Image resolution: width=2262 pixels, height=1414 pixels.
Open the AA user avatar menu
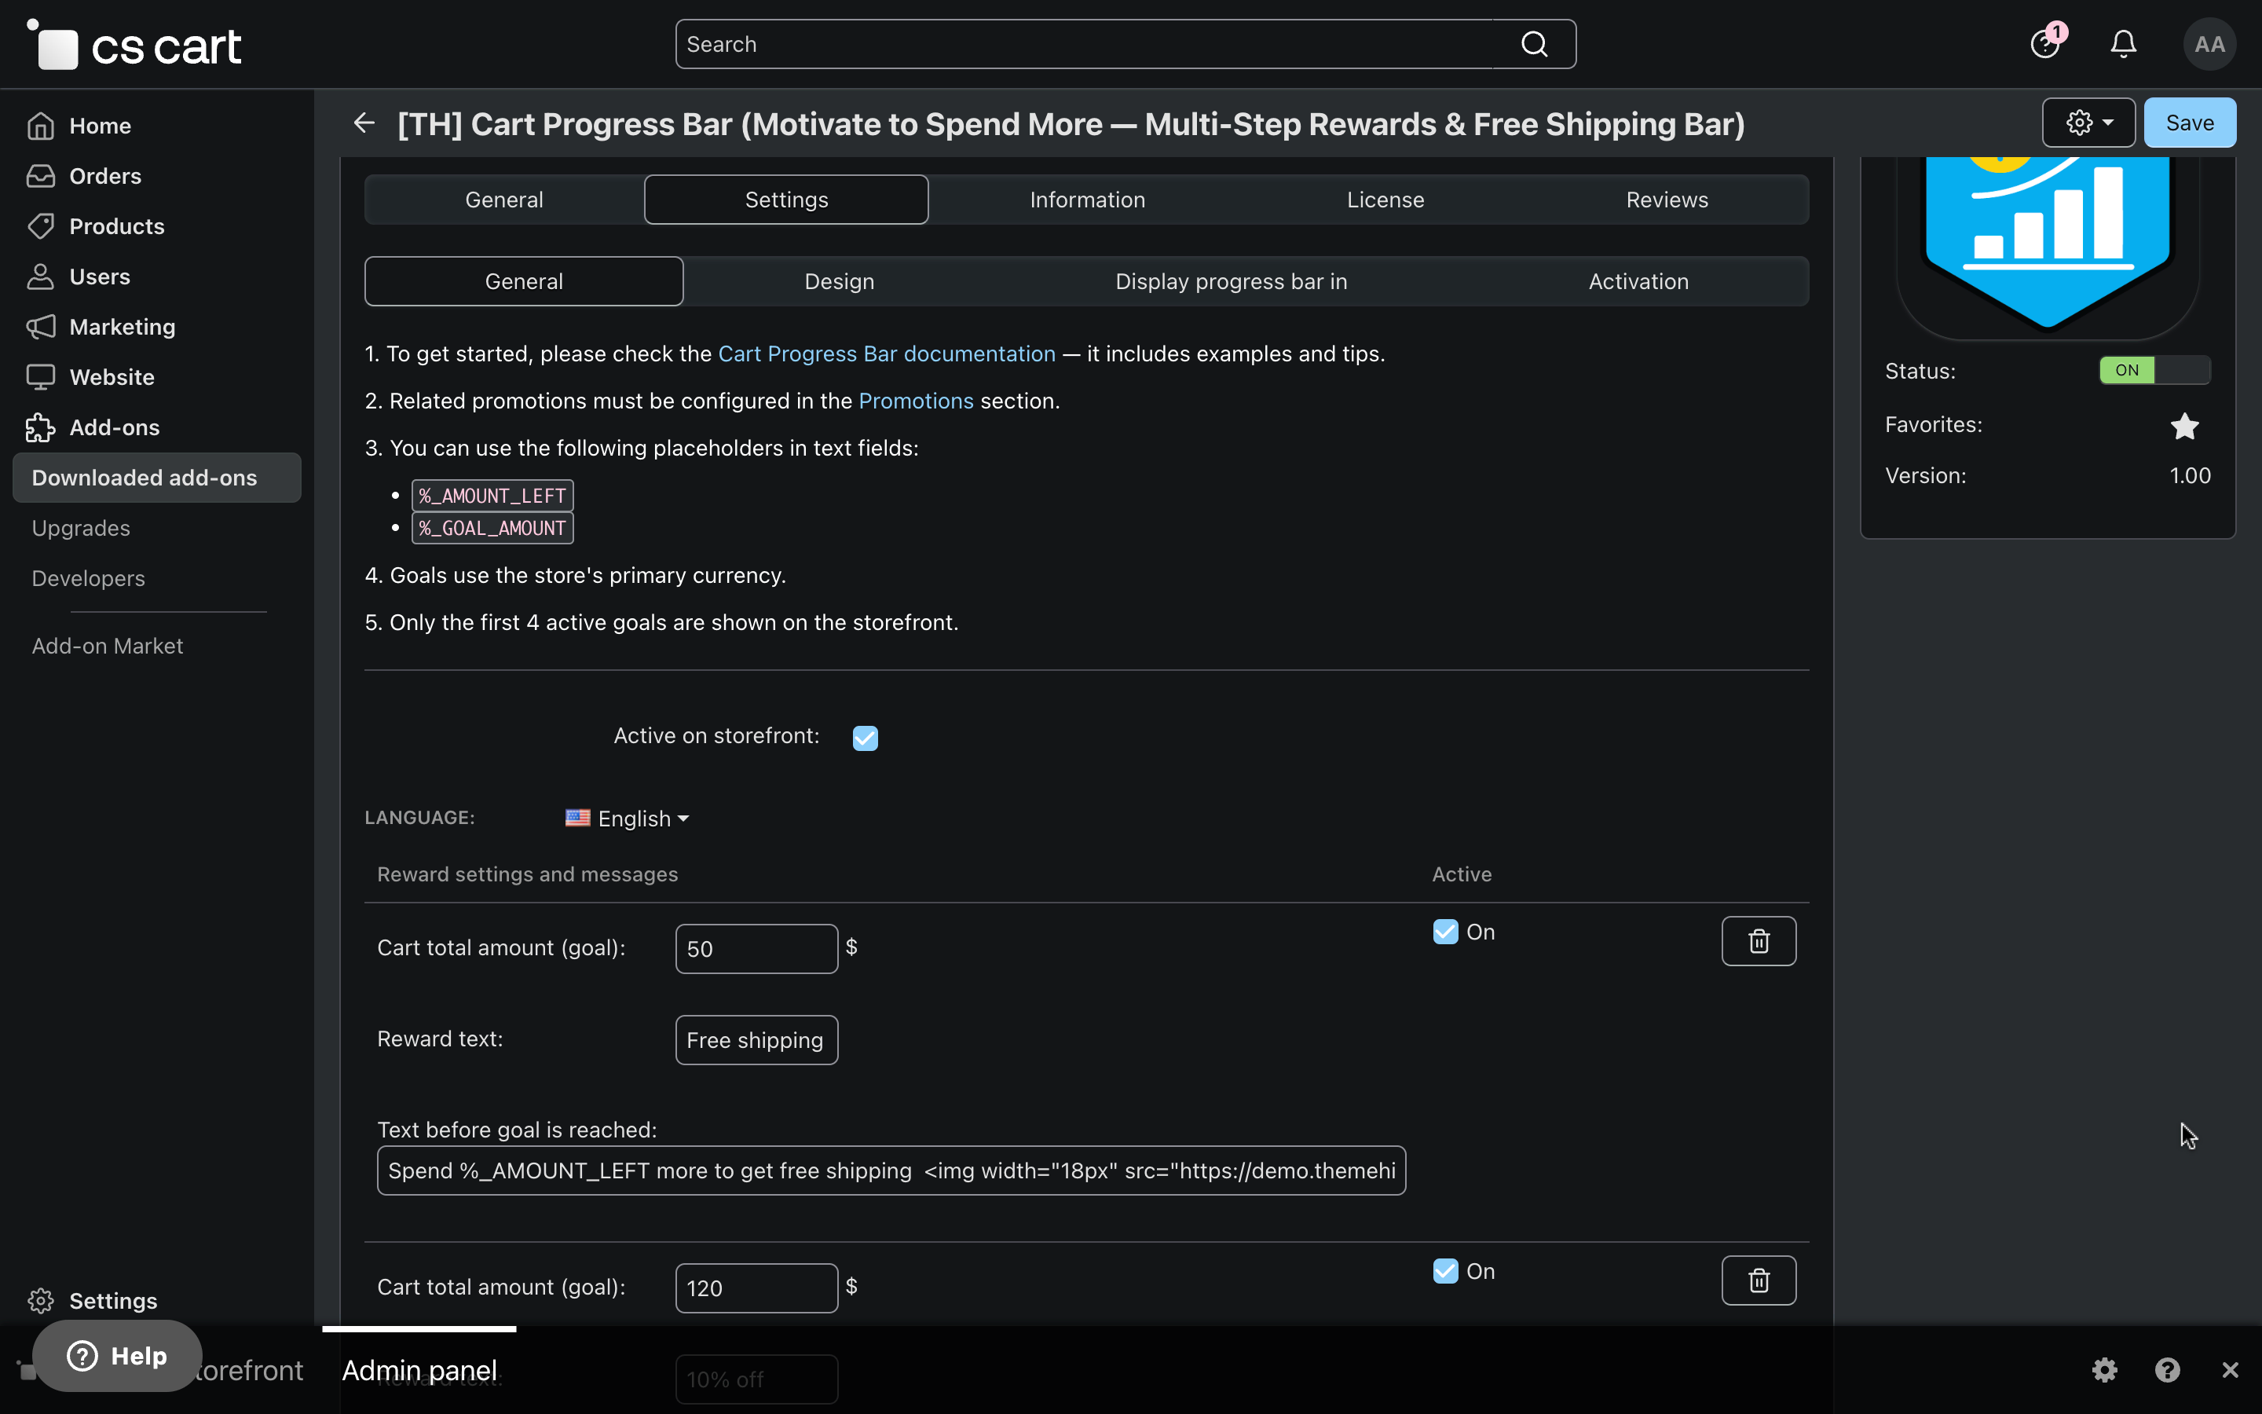coord(2209,44)
